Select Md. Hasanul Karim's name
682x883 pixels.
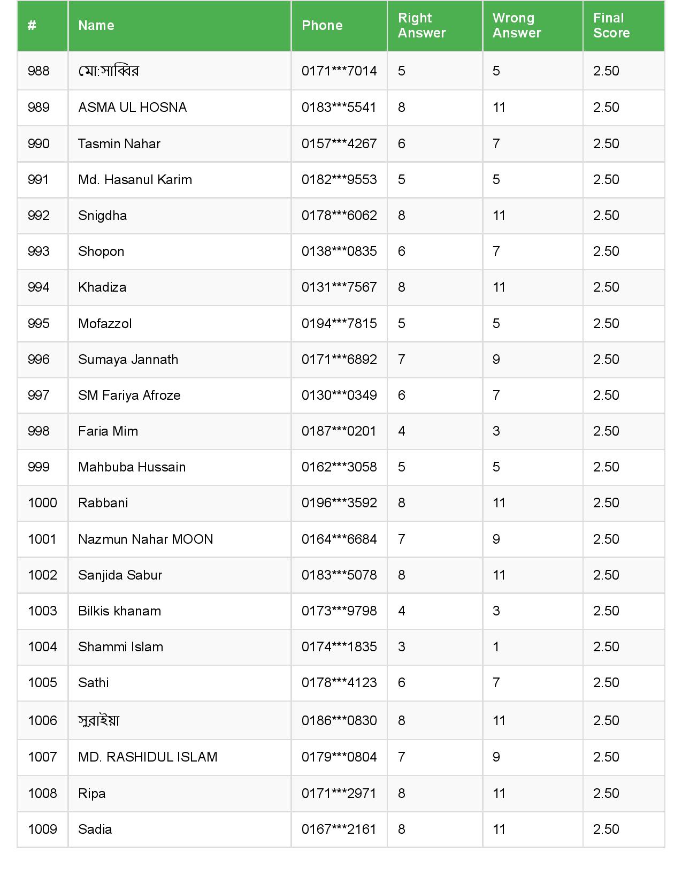tap(135, 180)
